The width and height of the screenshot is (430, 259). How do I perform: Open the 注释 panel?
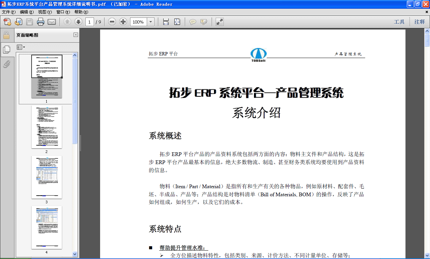pyautogui.click(x=419, y=21)
